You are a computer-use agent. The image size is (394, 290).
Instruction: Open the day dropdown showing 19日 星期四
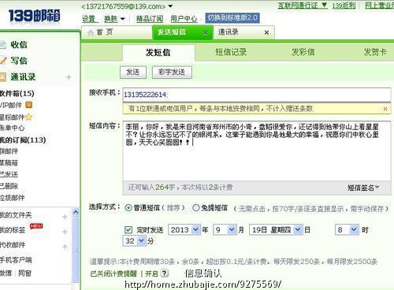click(x=276, y=230)
